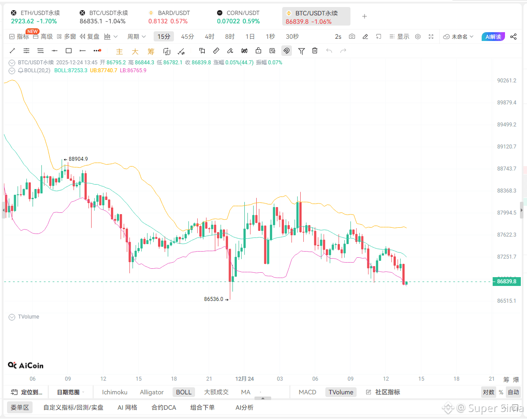Click the continuous-drawing loop pencil icon
Screen dimensions: 527x419
(167, 51)
